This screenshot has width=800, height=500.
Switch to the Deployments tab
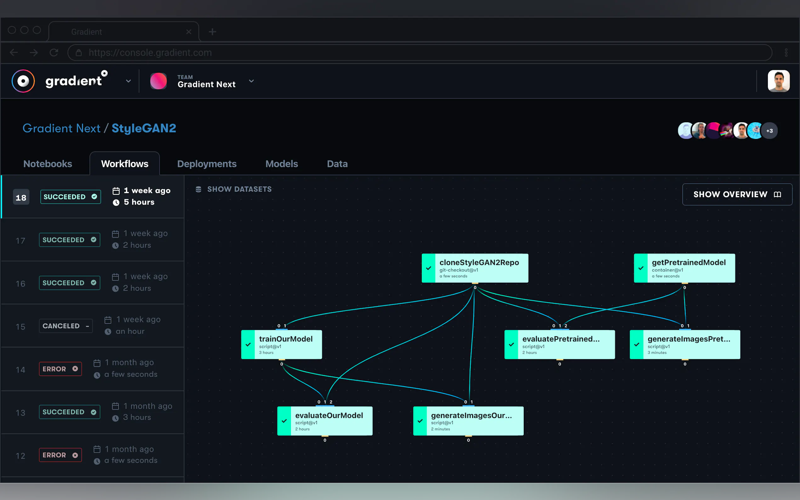207,164
